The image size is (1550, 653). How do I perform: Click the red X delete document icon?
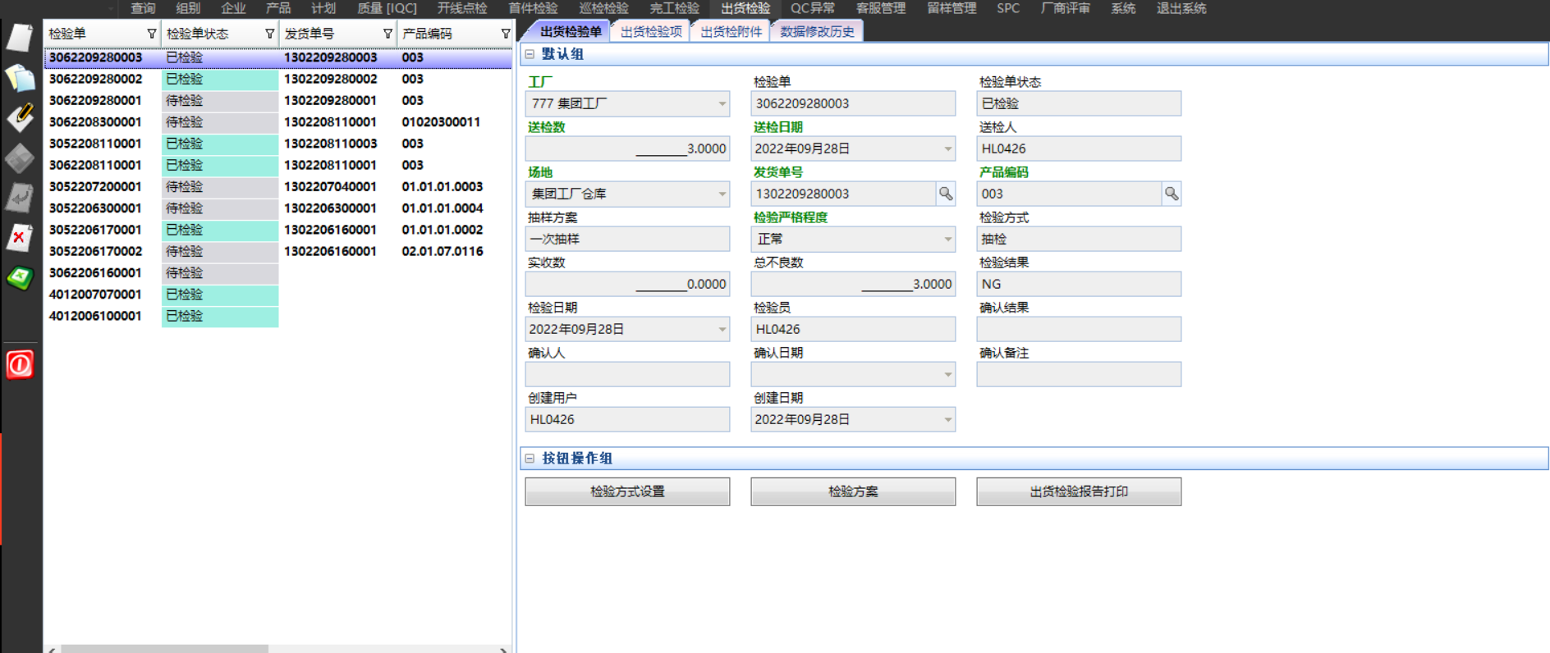(20, 238)
